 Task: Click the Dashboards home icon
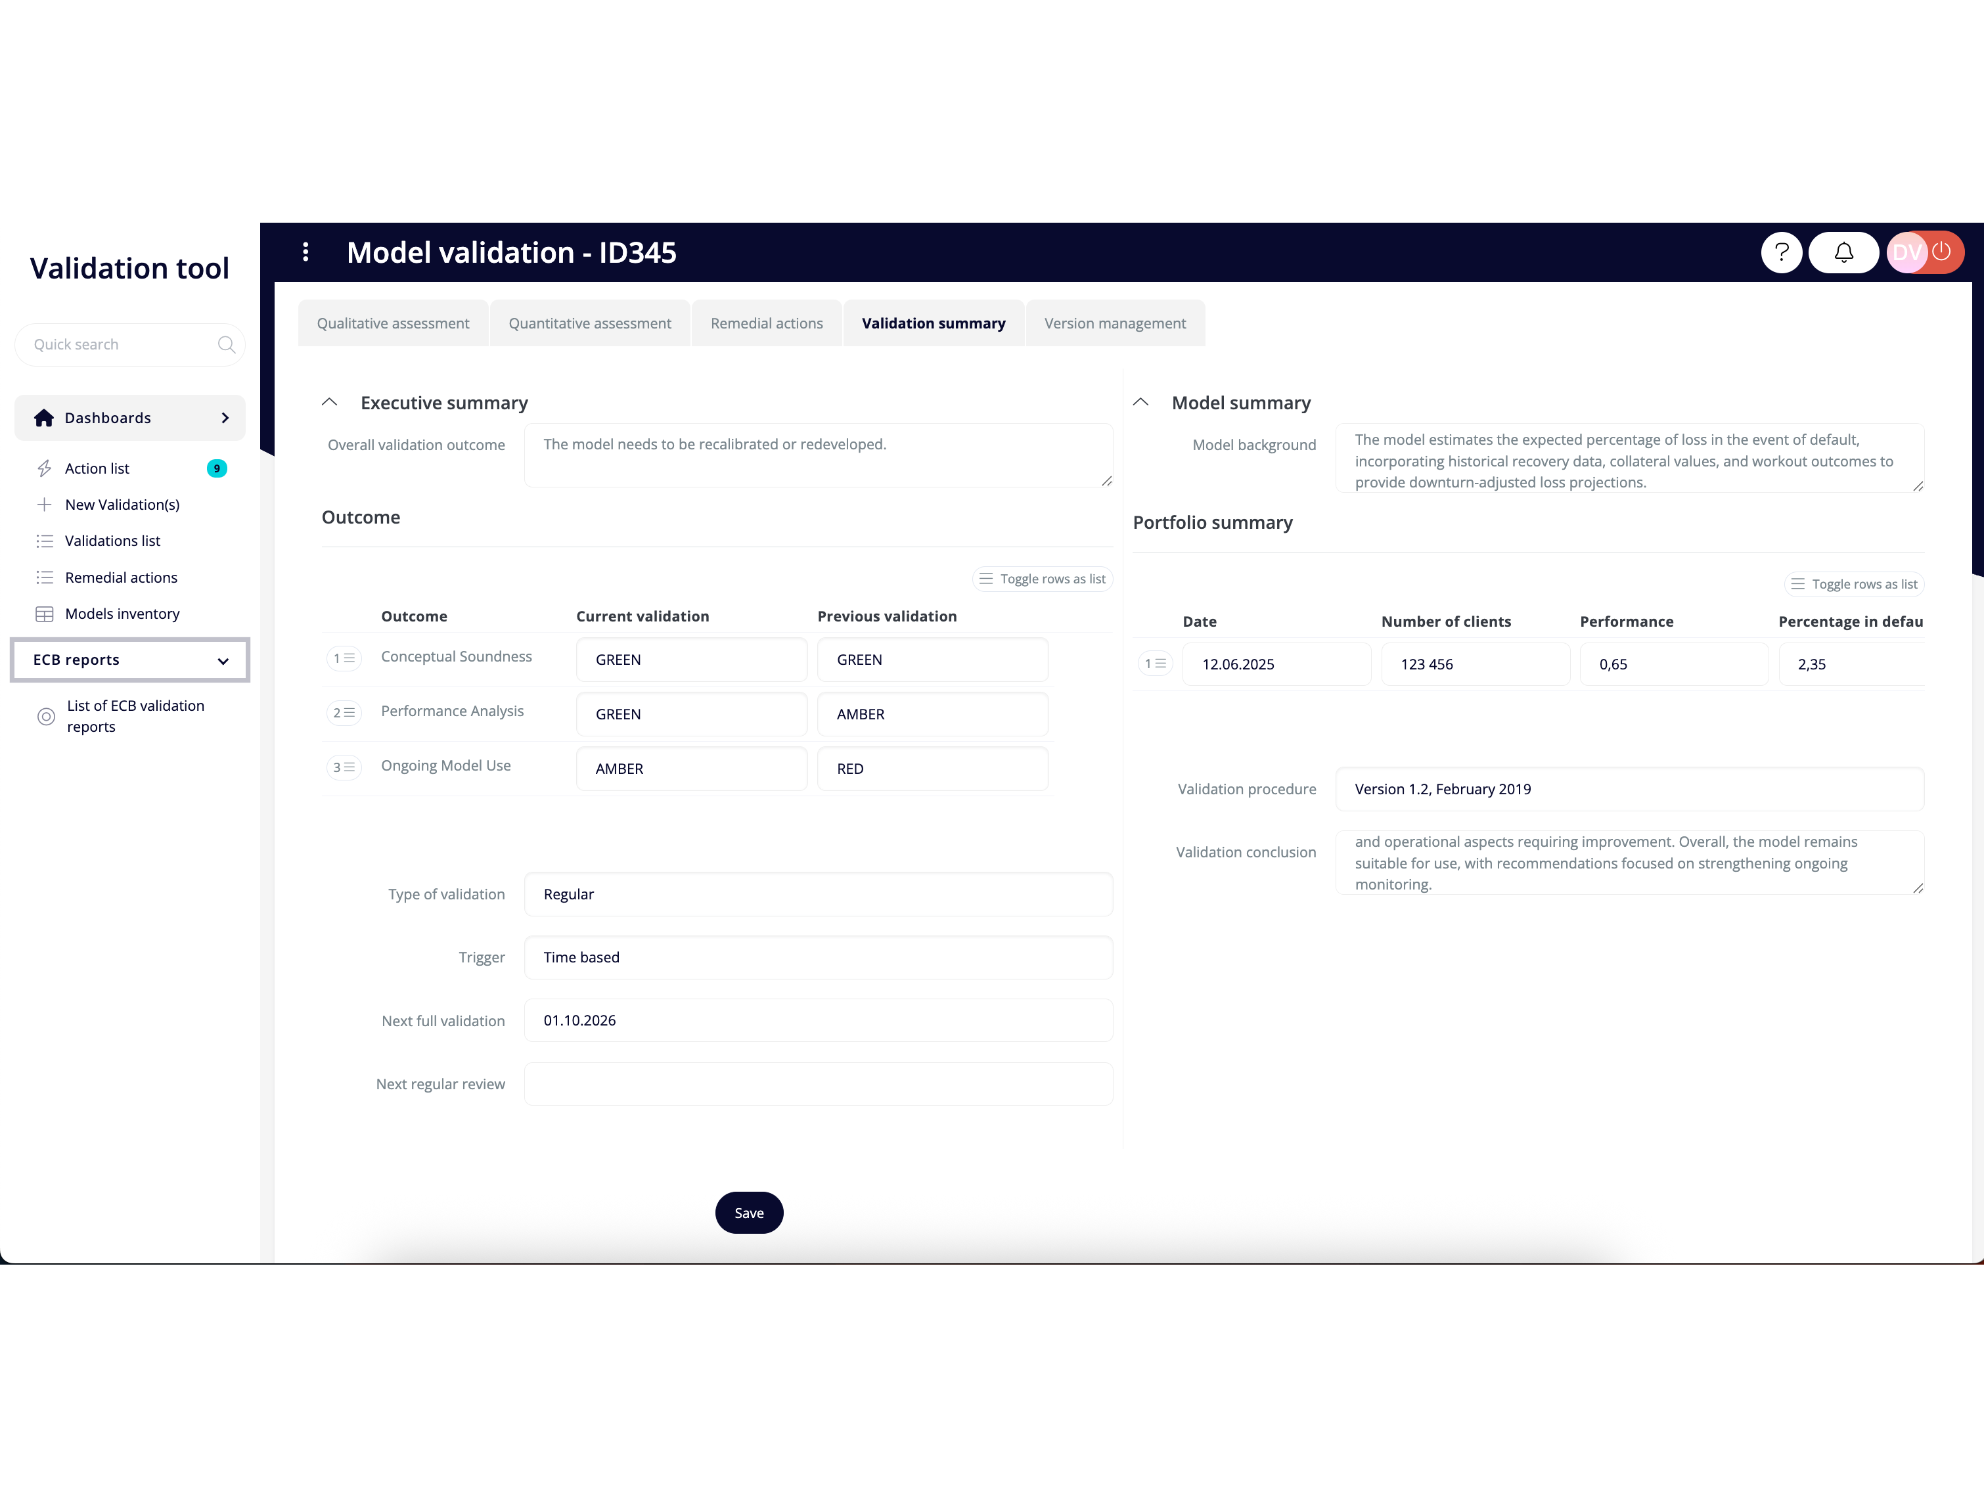click(x=43, y=418)
